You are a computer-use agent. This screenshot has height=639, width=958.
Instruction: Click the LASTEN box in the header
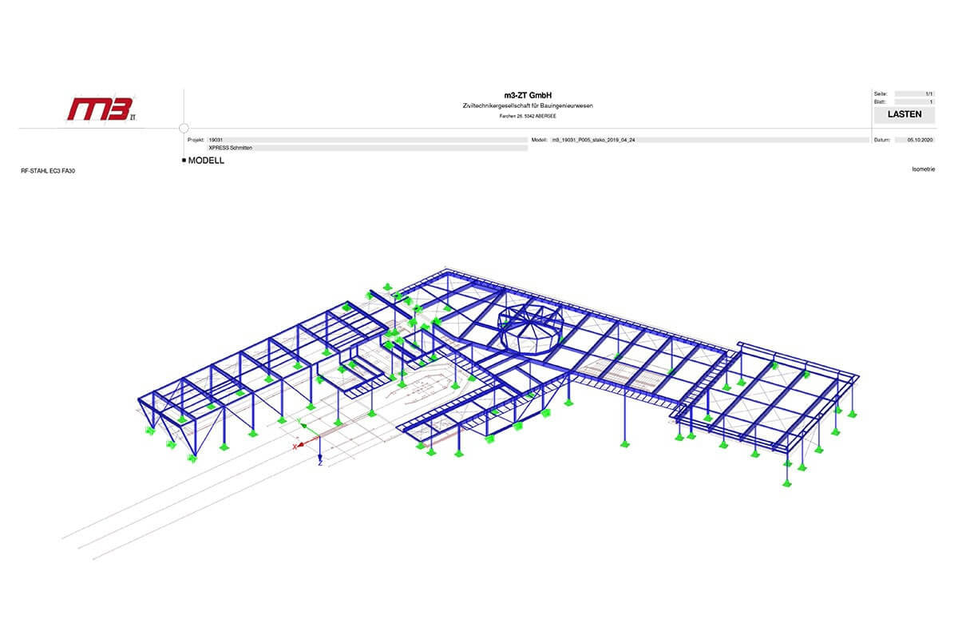click(x=905, y=114)
